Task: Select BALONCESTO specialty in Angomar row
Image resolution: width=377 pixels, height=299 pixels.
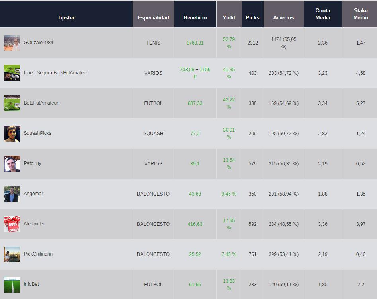Action: (153, 194)
